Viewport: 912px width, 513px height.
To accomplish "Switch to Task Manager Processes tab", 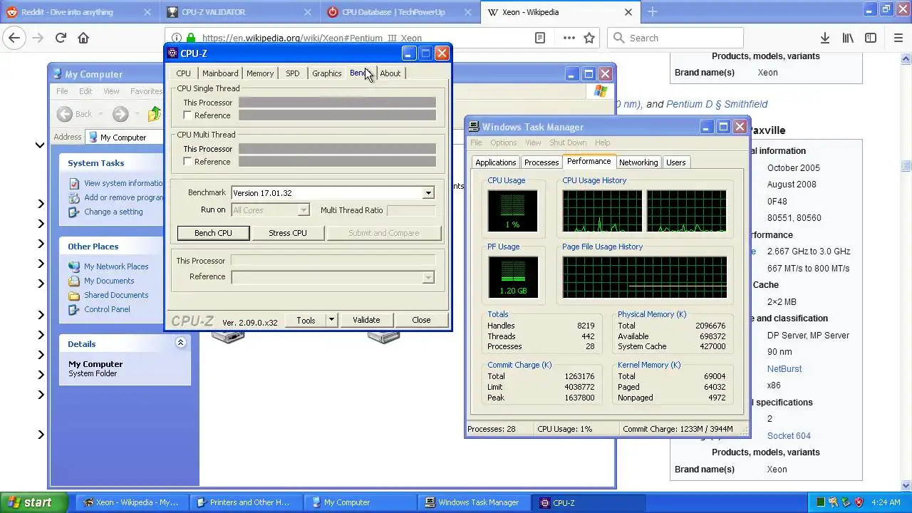I will click(541, 162).
